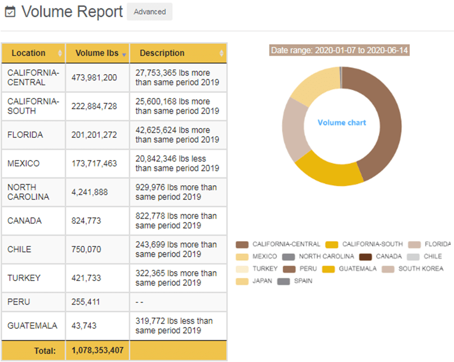Screen dimensions: 454x362
Task: Click volume value 824,773
Action: pyautogui.click(x=86, y=221)
